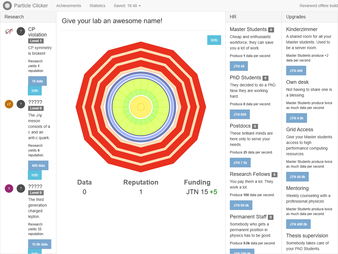Open the Achievements menu

click(68, 6)
